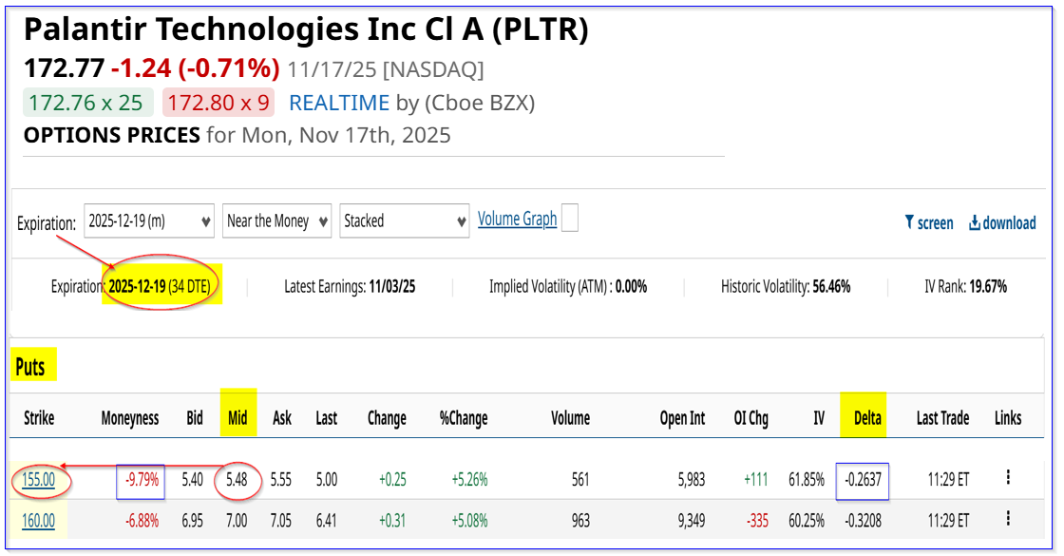This screenshot has height=556, width=1064.
Task: Toggle the Volume Graph checkbox
Action: click(569, 219)
